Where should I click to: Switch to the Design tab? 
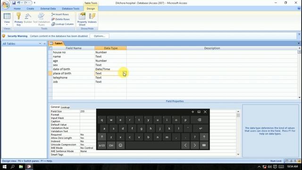point(91,8)
